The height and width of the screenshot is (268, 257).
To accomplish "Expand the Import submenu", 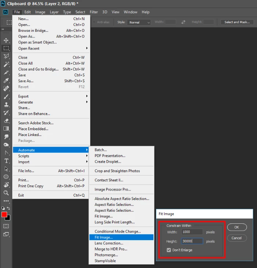I will (x=51, y=162).
